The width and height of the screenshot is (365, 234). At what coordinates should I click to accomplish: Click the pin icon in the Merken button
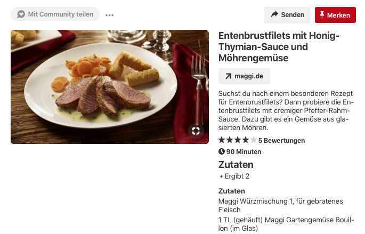pyautogui.click(x=322, y=15)
